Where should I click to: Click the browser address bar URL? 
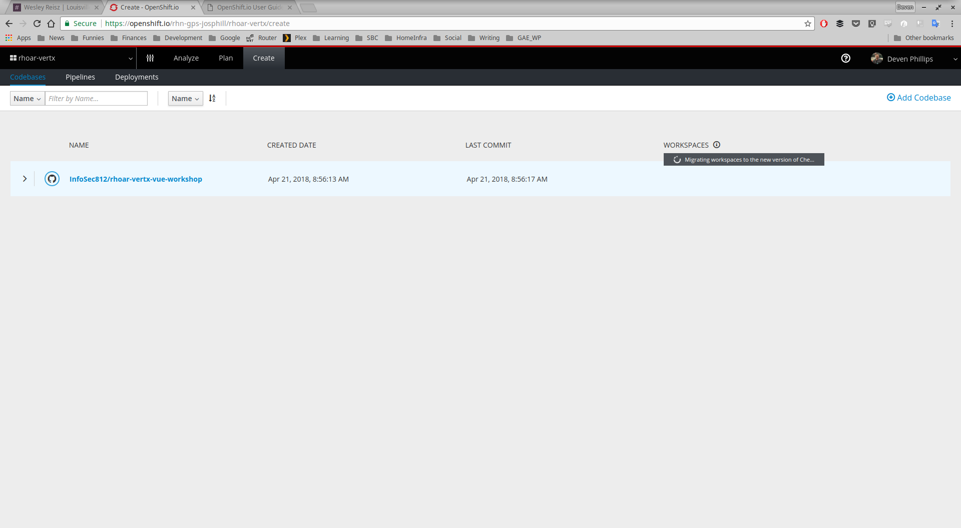(197, 24)
